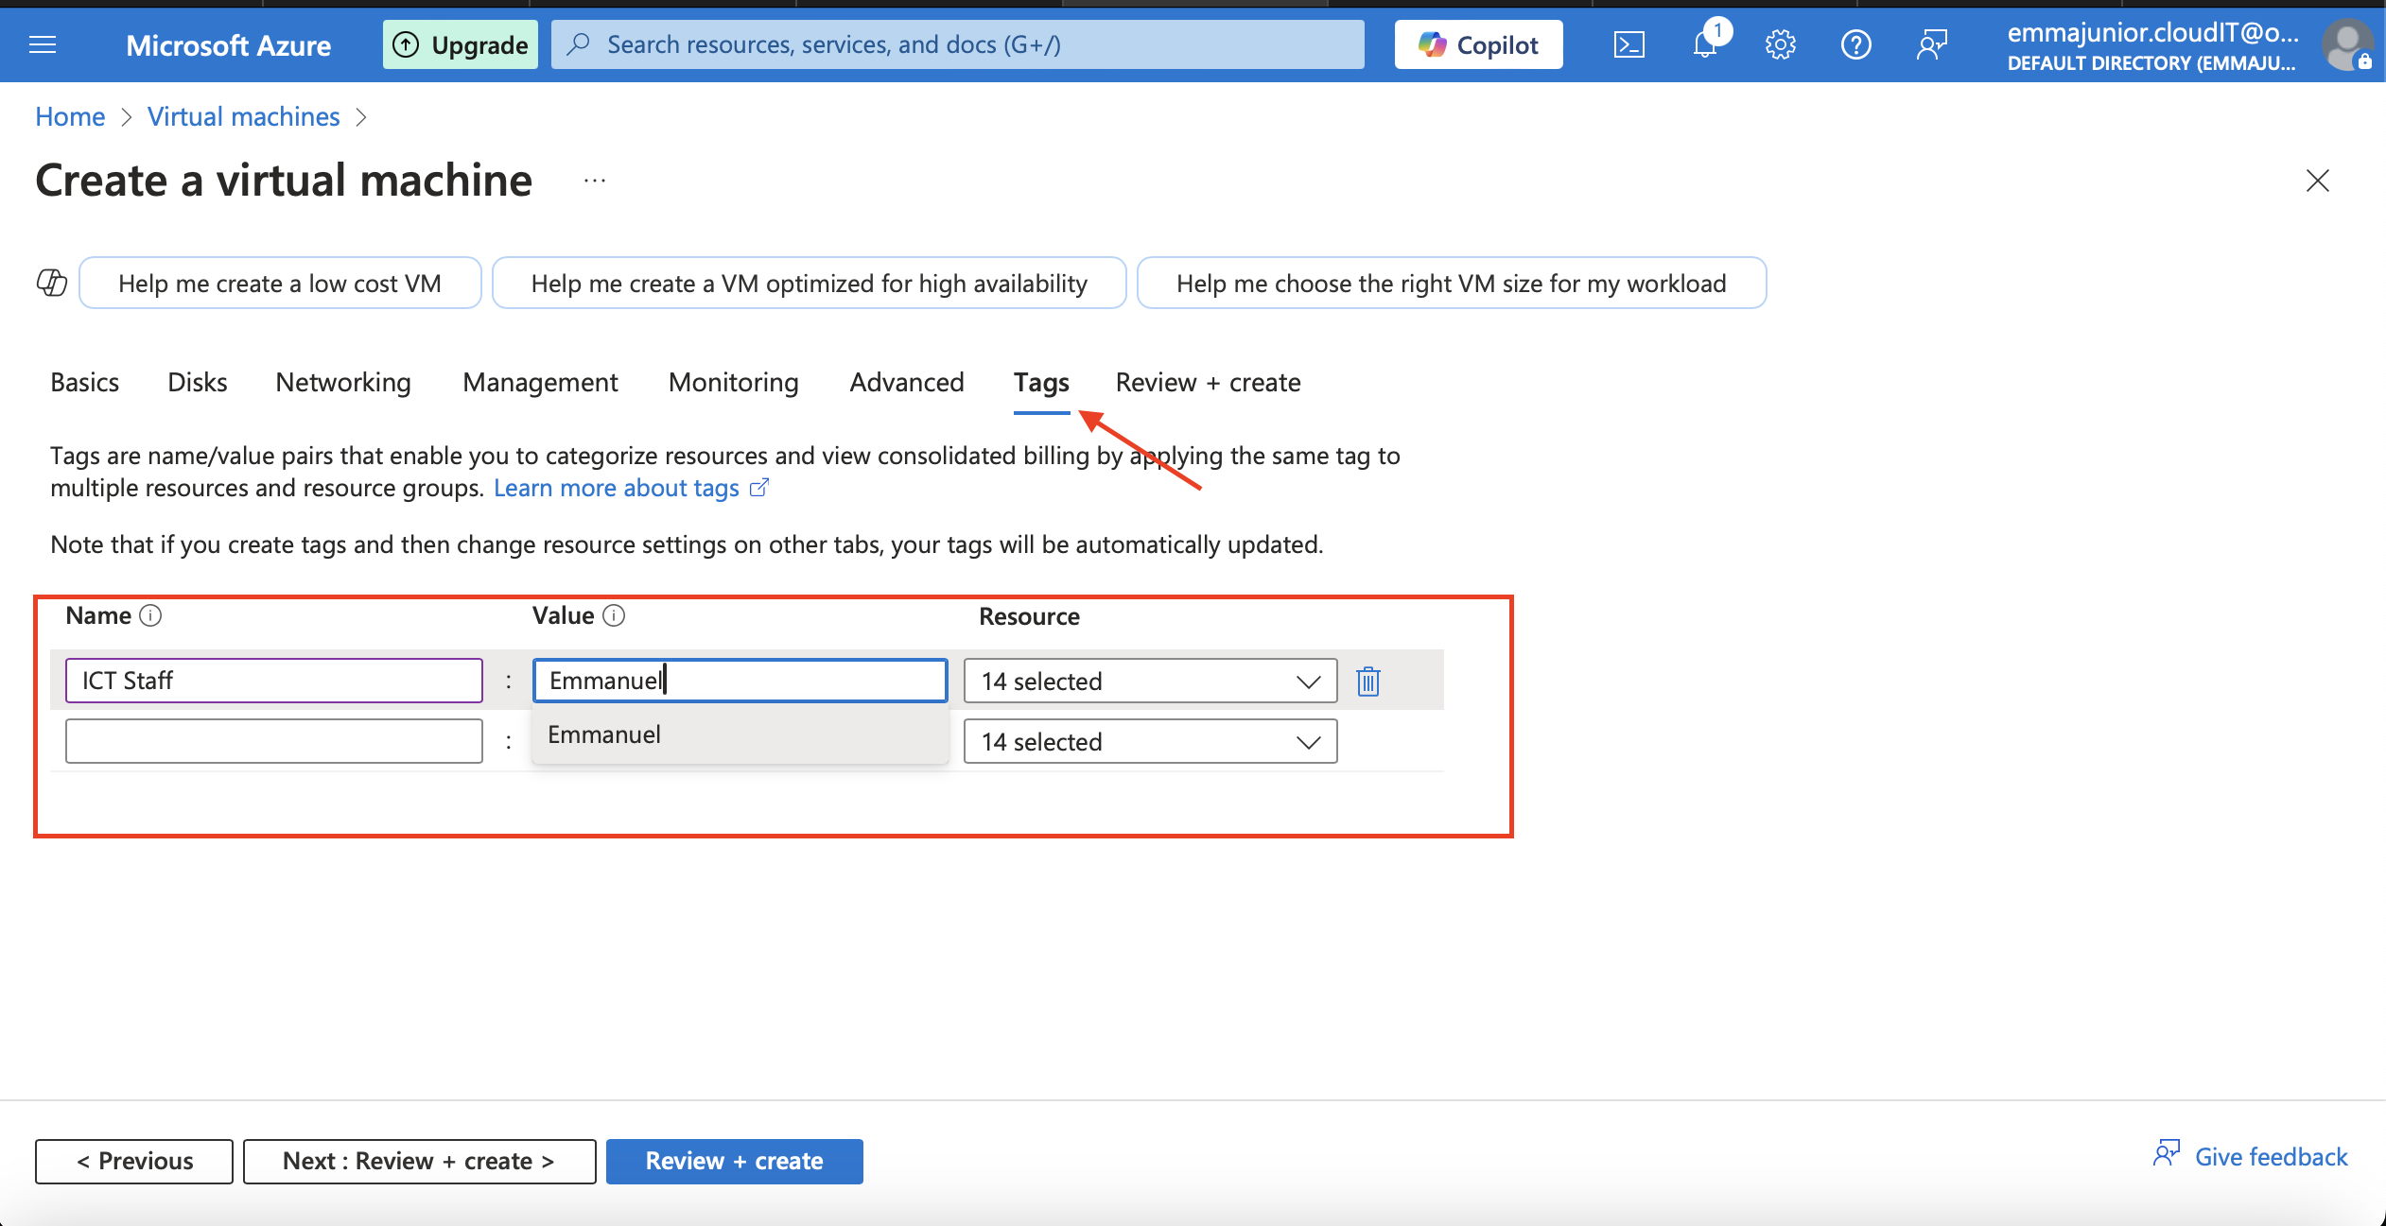The image size is (2386, 1226).
Task: Click the Upgrade button
Action: click(461, 44)
